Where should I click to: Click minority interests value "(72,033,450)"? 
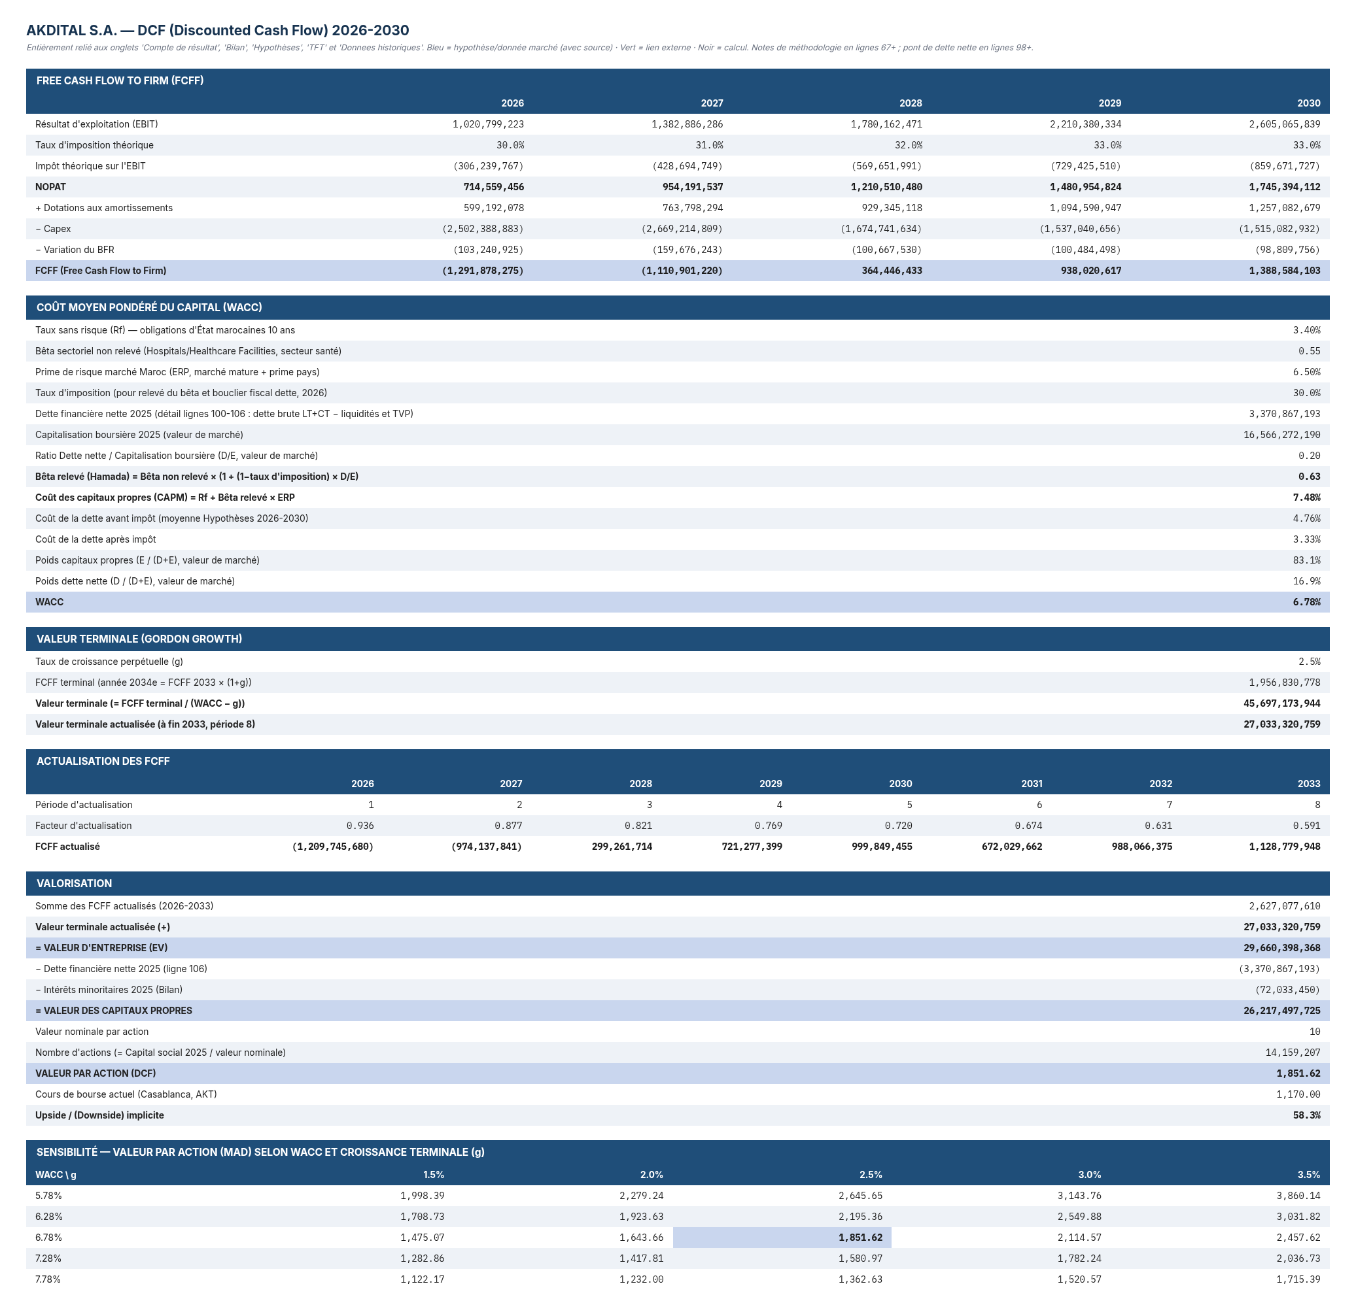coord(1287,990)
